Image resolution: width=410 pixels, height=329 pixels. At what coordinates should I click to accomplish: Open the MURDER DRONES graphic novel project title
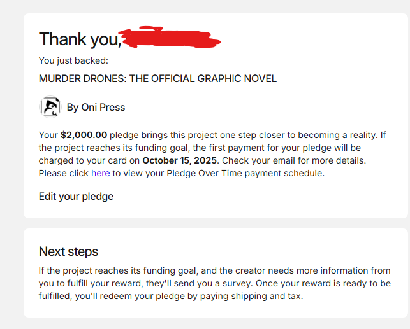pos(157,78)
